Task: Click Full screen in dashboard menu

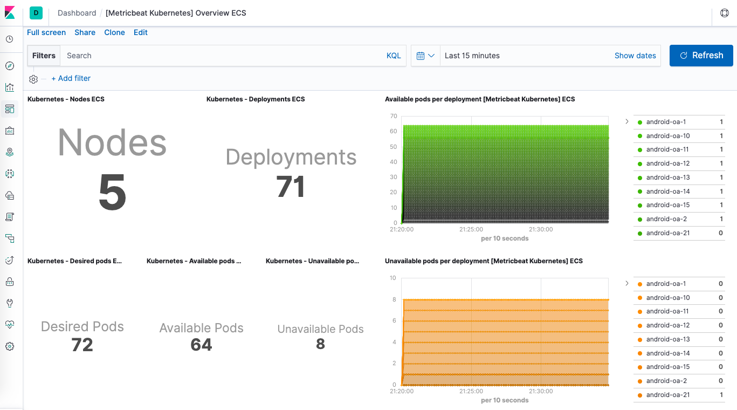Action: 46,32
